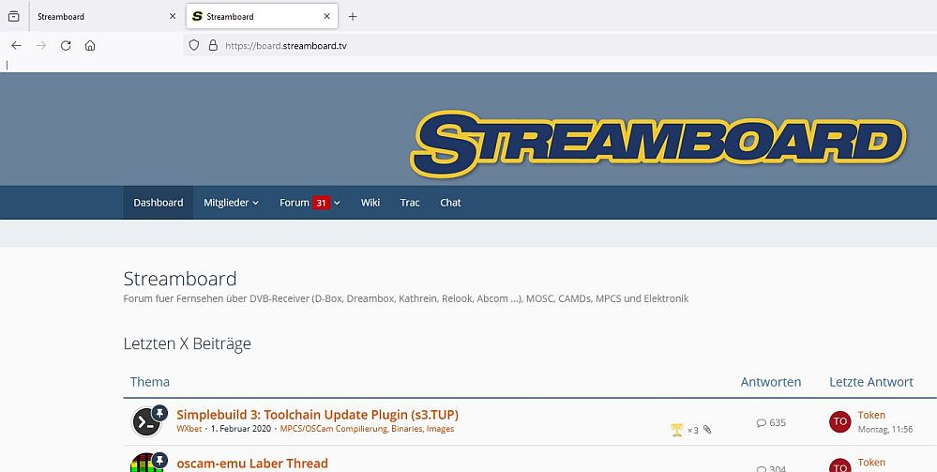Open Simplebuild 3: Toolchain Update Plugin thread

point(317,414)
